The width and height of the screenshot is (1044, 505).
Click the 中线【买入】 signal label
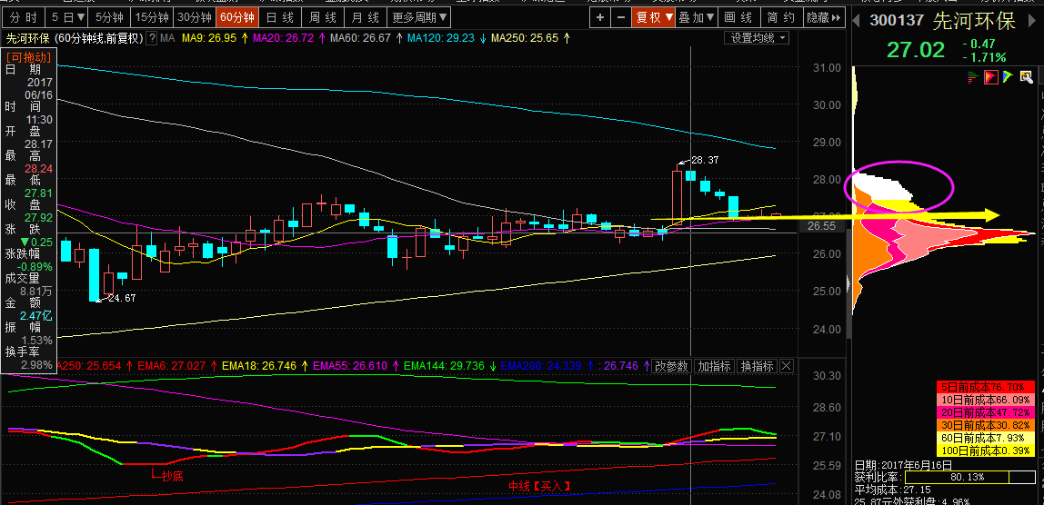pyautogui.click(x=540, y=486)
